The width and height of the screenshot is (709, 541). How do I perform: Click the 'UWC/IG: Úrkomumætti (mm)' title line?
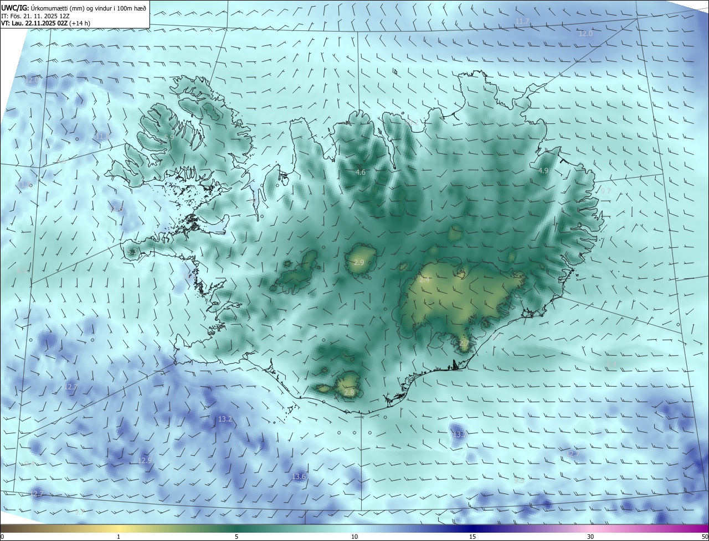click(x=74, y=7)
